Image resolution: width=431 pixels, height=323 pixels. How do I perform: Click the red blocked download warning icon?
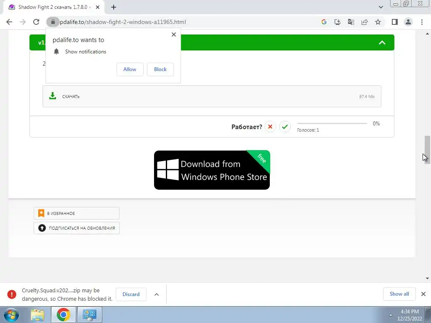tap(11, 294)
